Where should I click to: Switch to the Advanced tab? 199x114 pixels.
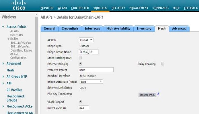(179, 29)
